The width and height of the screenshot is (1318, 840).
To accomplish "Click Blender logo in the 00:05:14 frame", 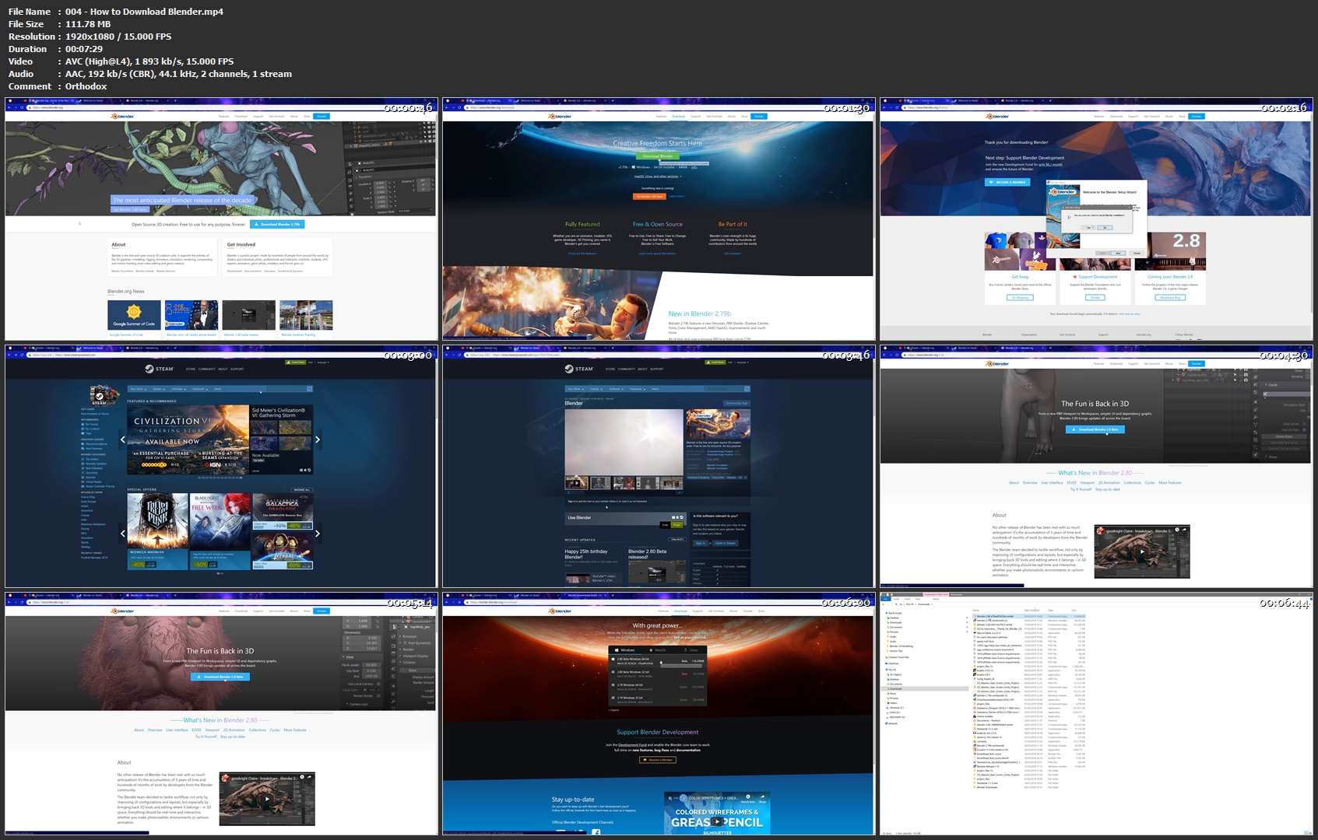I will [123, 611].
